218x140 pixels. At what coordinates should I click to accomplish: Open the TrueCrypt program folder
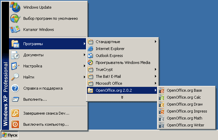pyautogui.click(x=104, y=69)
